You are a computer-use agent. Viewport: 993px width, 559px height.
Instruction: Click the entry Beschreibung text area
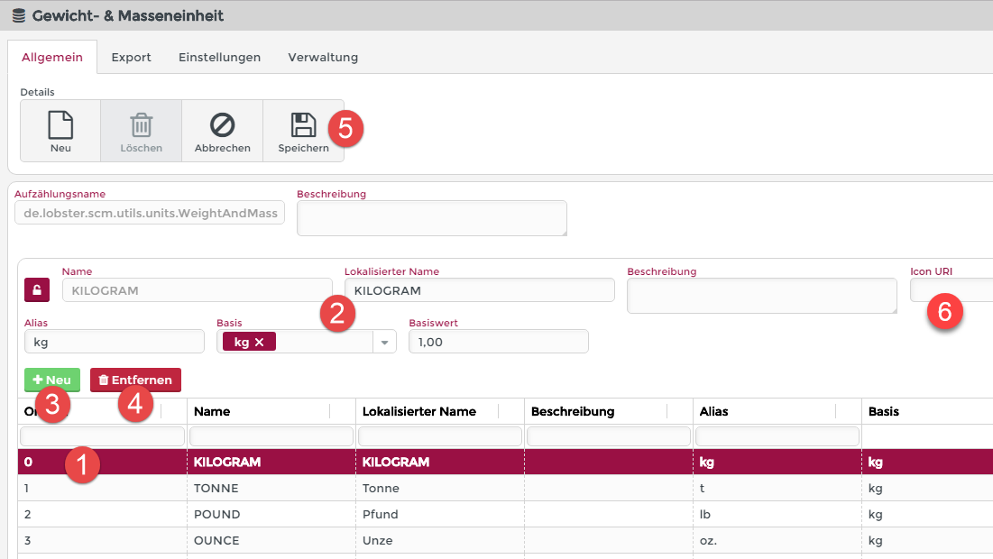(x=762, y=296)
